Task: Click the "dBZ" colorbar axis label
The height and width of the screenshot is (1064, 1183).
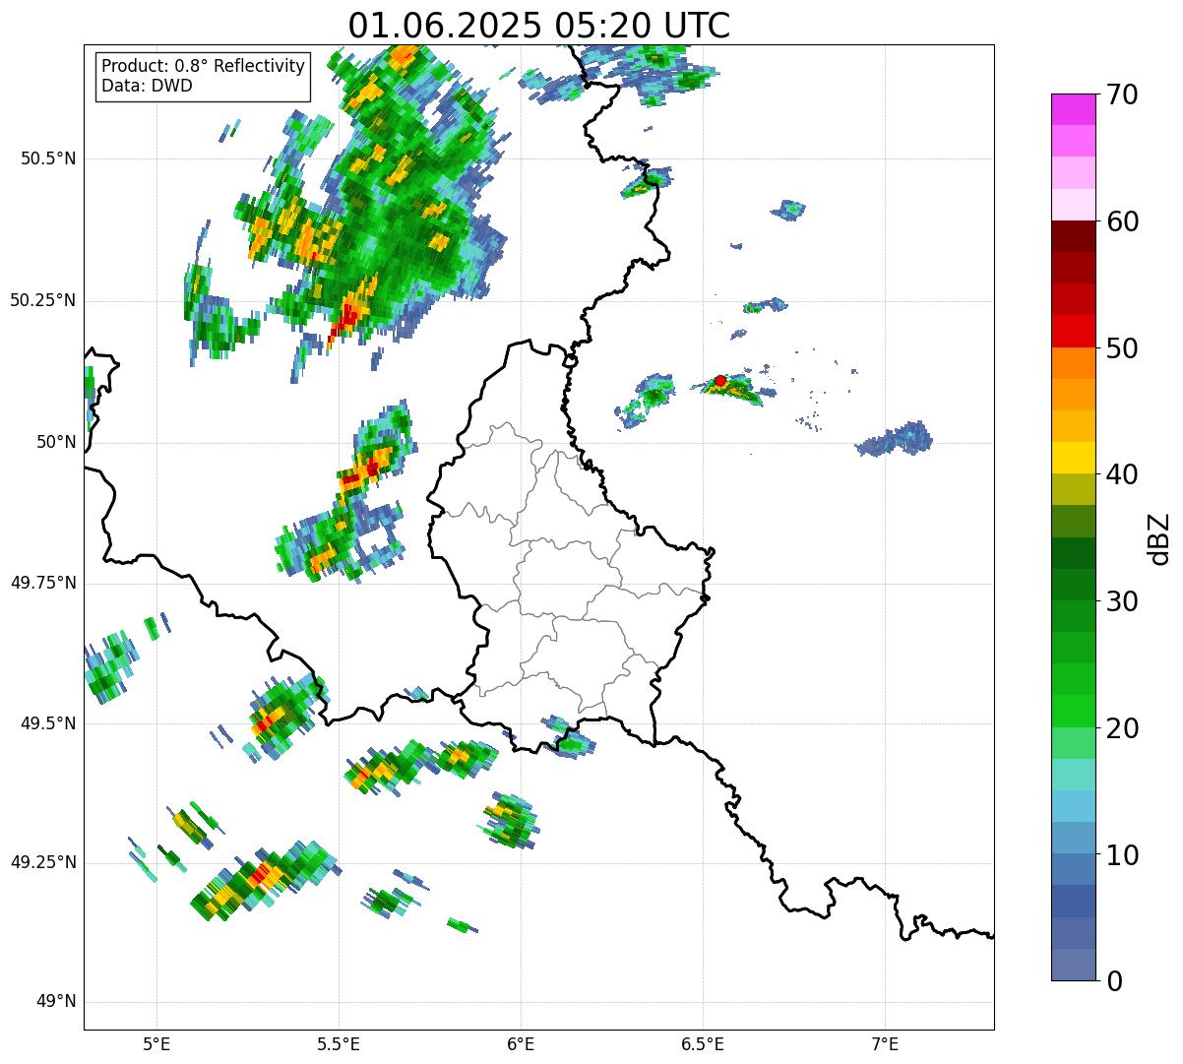Action: click(1158, 538)
